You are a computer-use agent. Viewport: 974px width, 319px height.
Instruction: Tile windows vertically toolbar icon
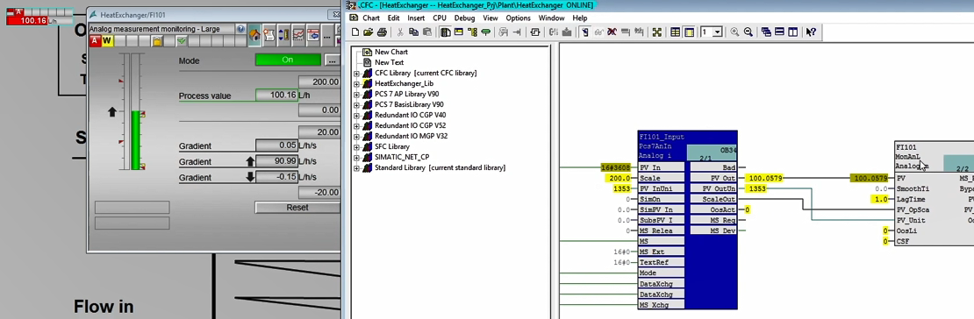point(793,32)
